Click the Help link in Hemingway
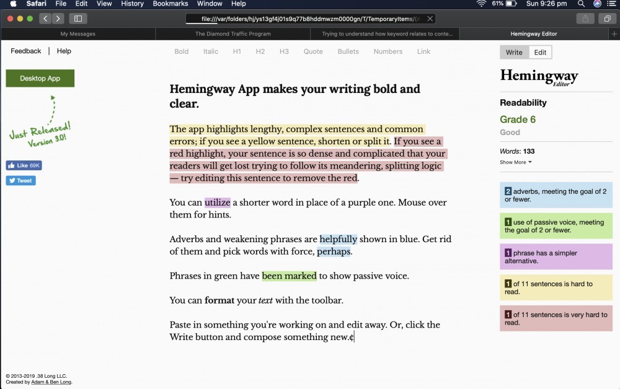The height and width of the screenshot is (389, 620). [x=64, y=51]
